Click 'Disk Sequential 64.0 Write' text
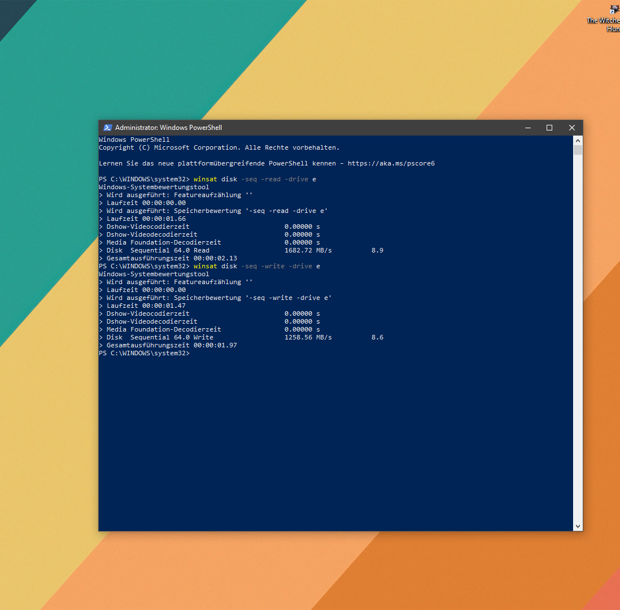 (x=160, y=337)
